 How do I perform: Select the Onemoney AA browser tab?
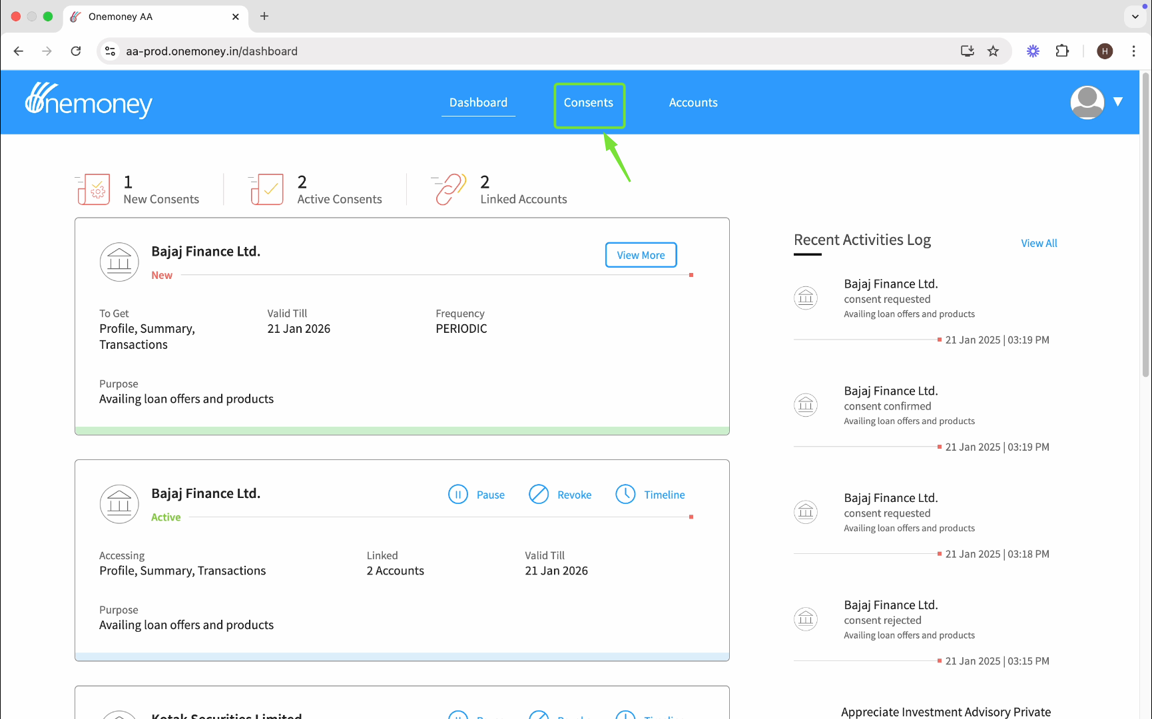pos(156,17)
